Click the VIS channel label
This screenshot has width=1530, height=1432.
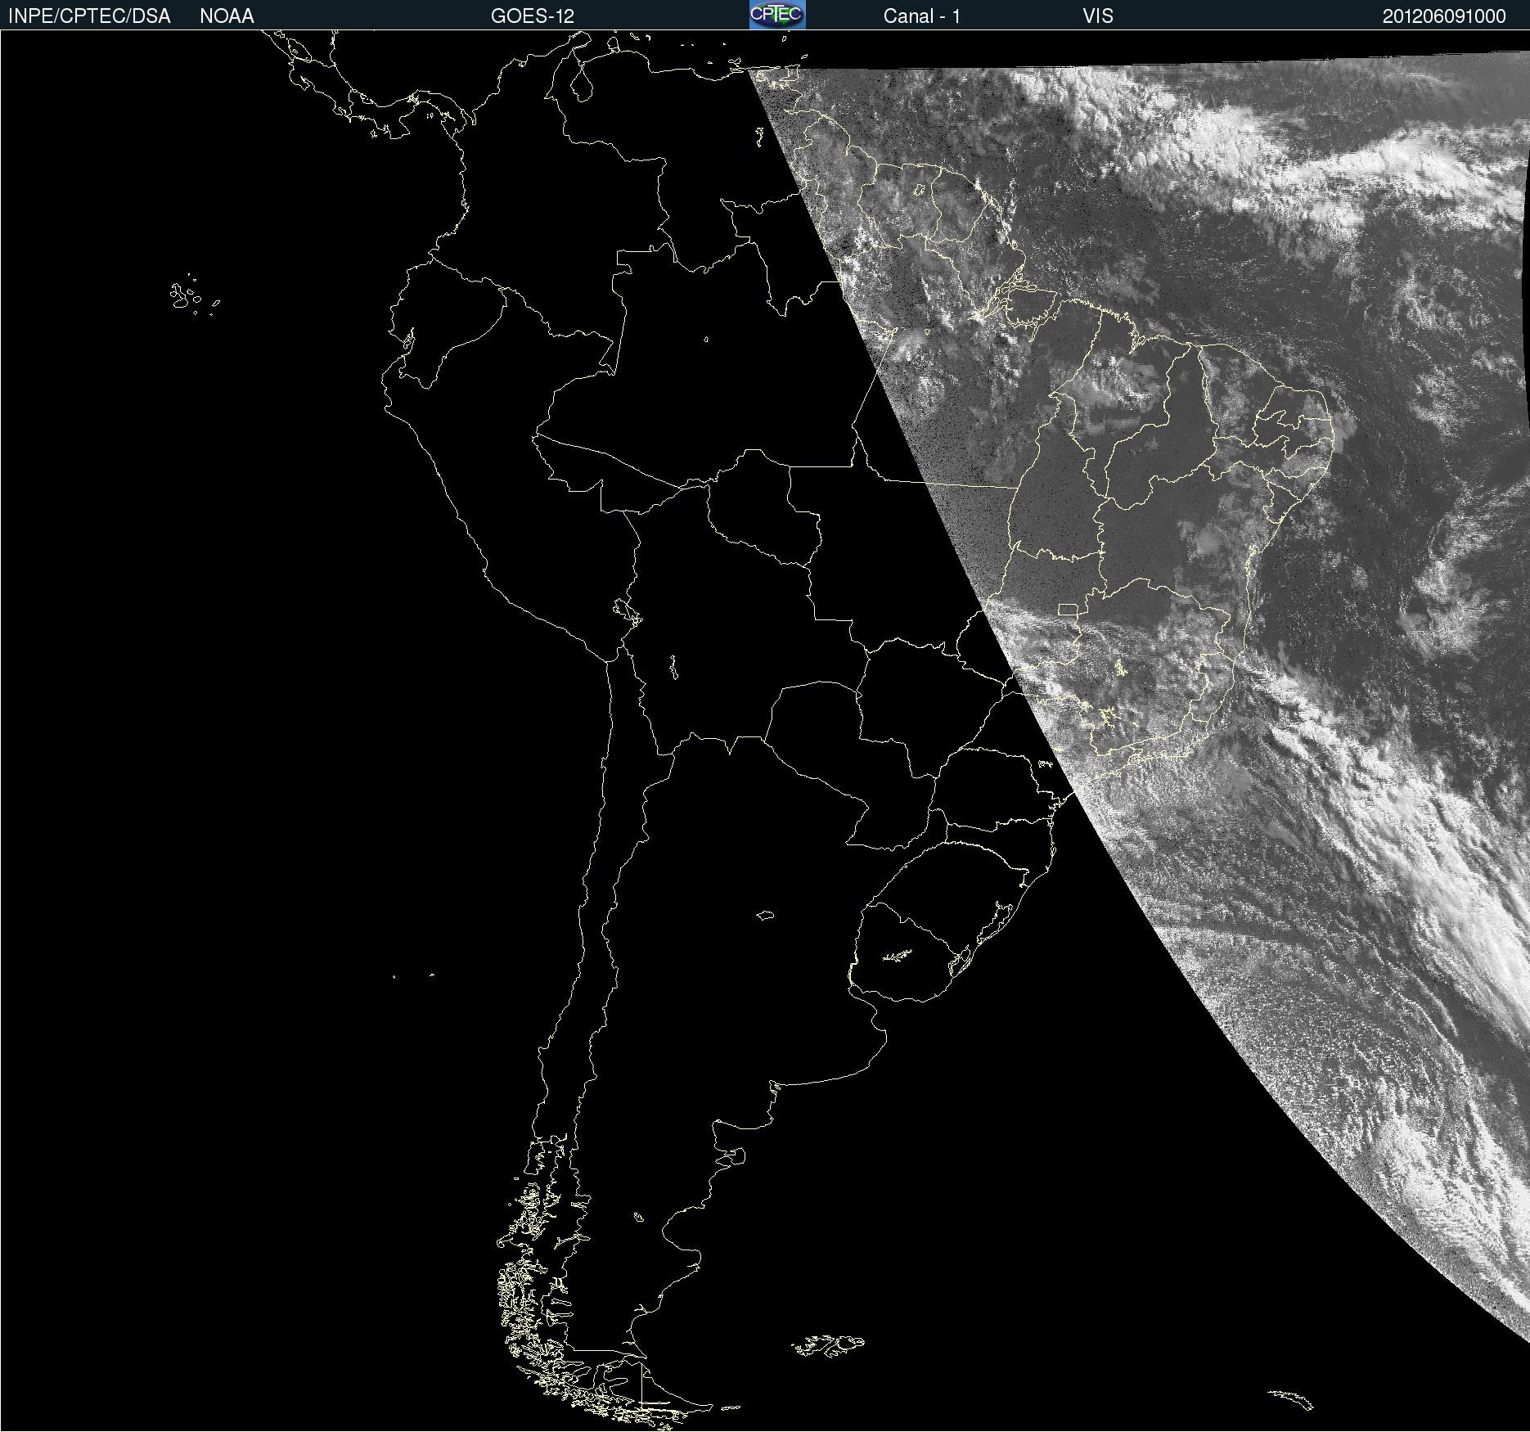(x=1098, y=16)
